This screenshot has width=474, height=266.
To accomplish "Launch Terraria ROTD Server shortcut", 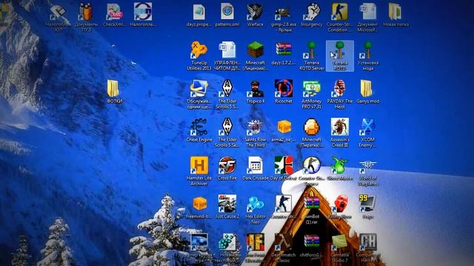I will pyautogui.click(x=311, y=56).
